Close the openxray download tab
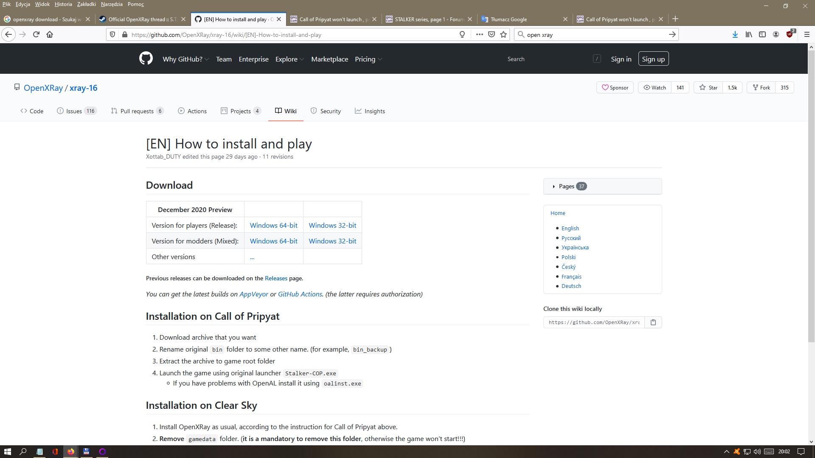This screenshot has width=815, height=458. click(88, 19)
